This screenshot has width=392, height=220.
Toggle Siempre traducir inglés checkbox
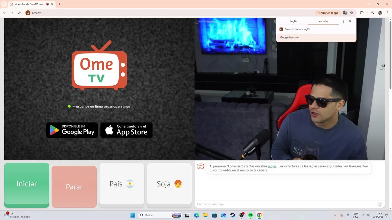pos(281,29)
